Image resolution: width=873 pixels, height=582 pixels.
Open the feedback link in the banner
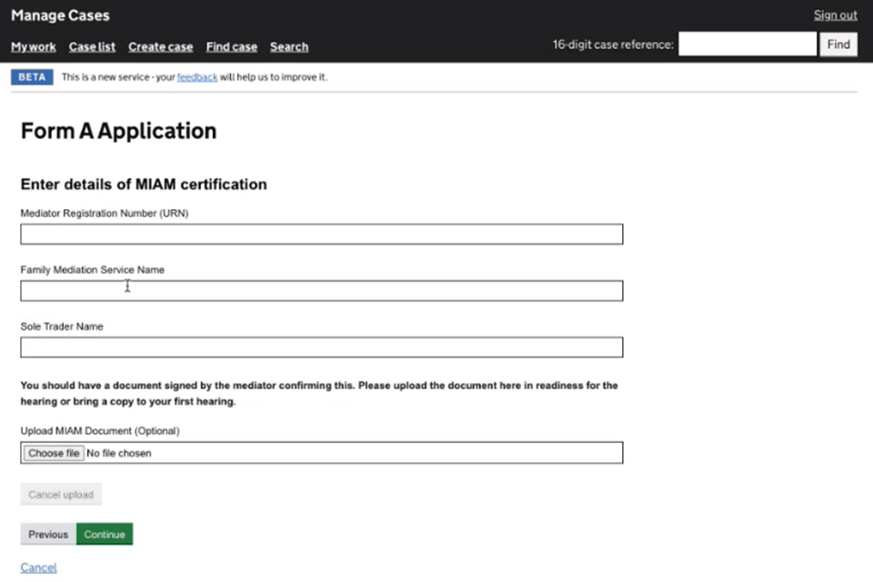197,77
